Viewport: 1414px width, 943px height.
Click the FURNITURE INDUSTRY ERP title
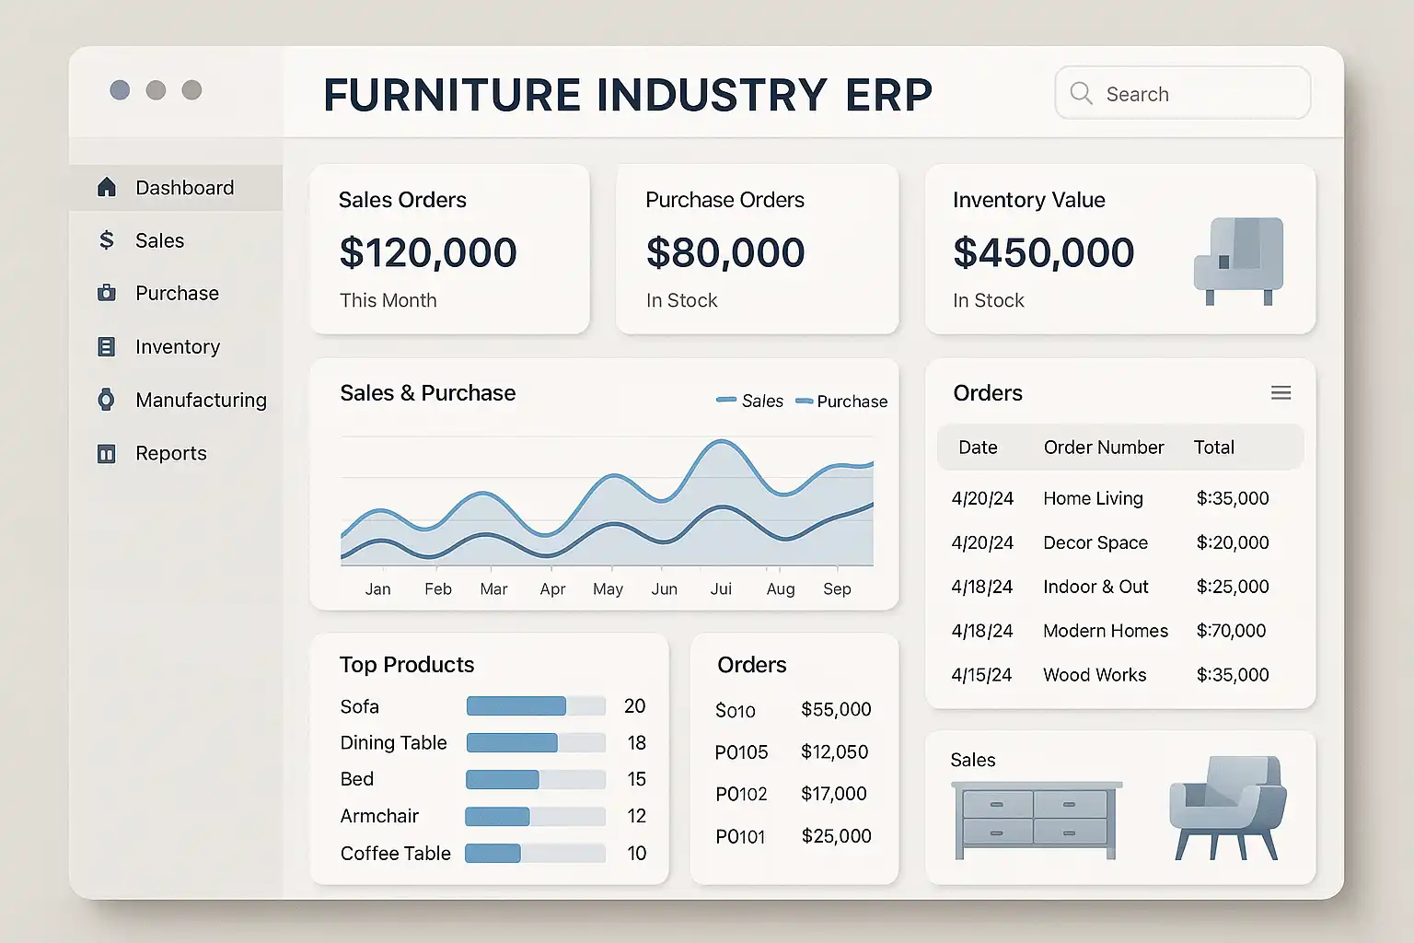coord(628,95)
